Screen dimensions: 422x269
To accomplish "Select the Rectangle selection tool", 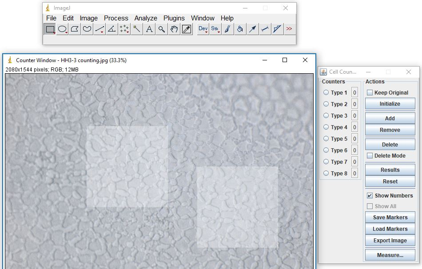I will 50,29.
